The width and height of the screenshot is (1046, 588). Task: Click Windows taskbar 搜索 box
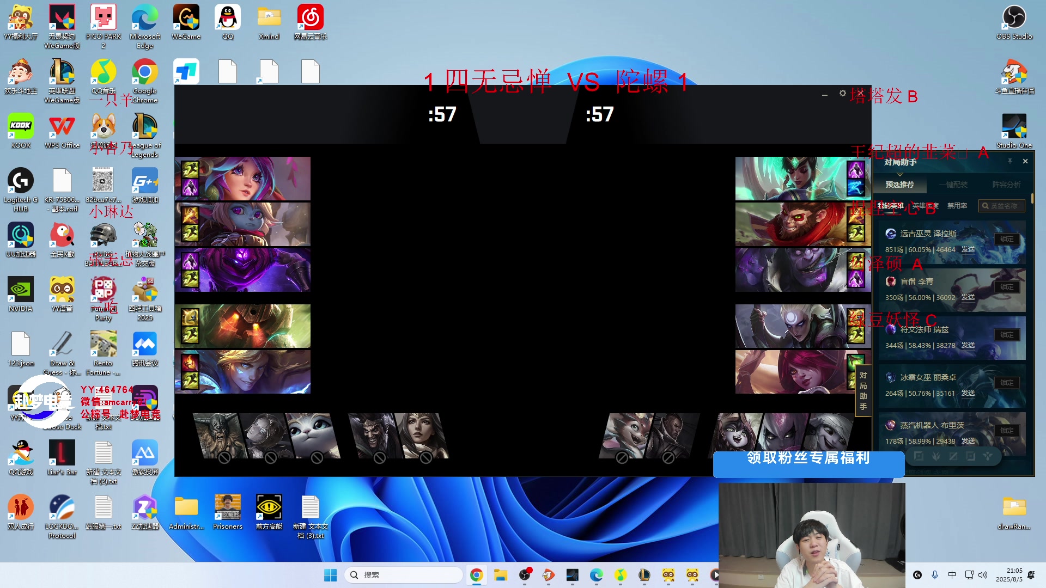(x=404, y=575)
